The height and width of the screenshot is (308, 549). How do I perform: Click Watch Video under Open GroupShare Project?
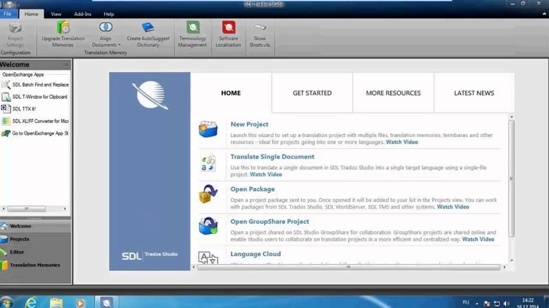tap(478, 240)
